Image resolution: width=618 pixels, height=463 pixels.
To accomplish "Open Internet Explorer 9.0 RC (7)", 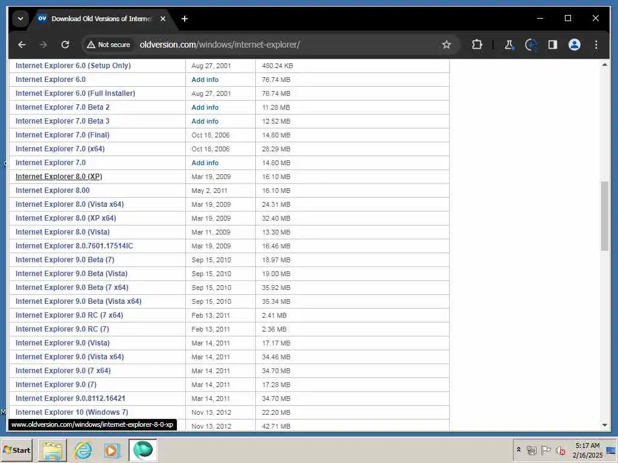I will coord(62,329).
